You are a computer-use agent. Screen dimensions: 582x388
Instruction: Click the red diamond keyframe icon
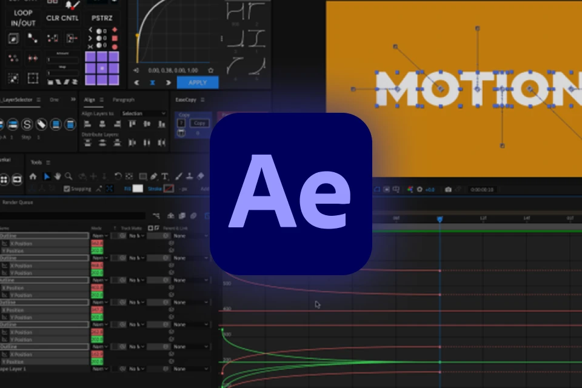115,30
